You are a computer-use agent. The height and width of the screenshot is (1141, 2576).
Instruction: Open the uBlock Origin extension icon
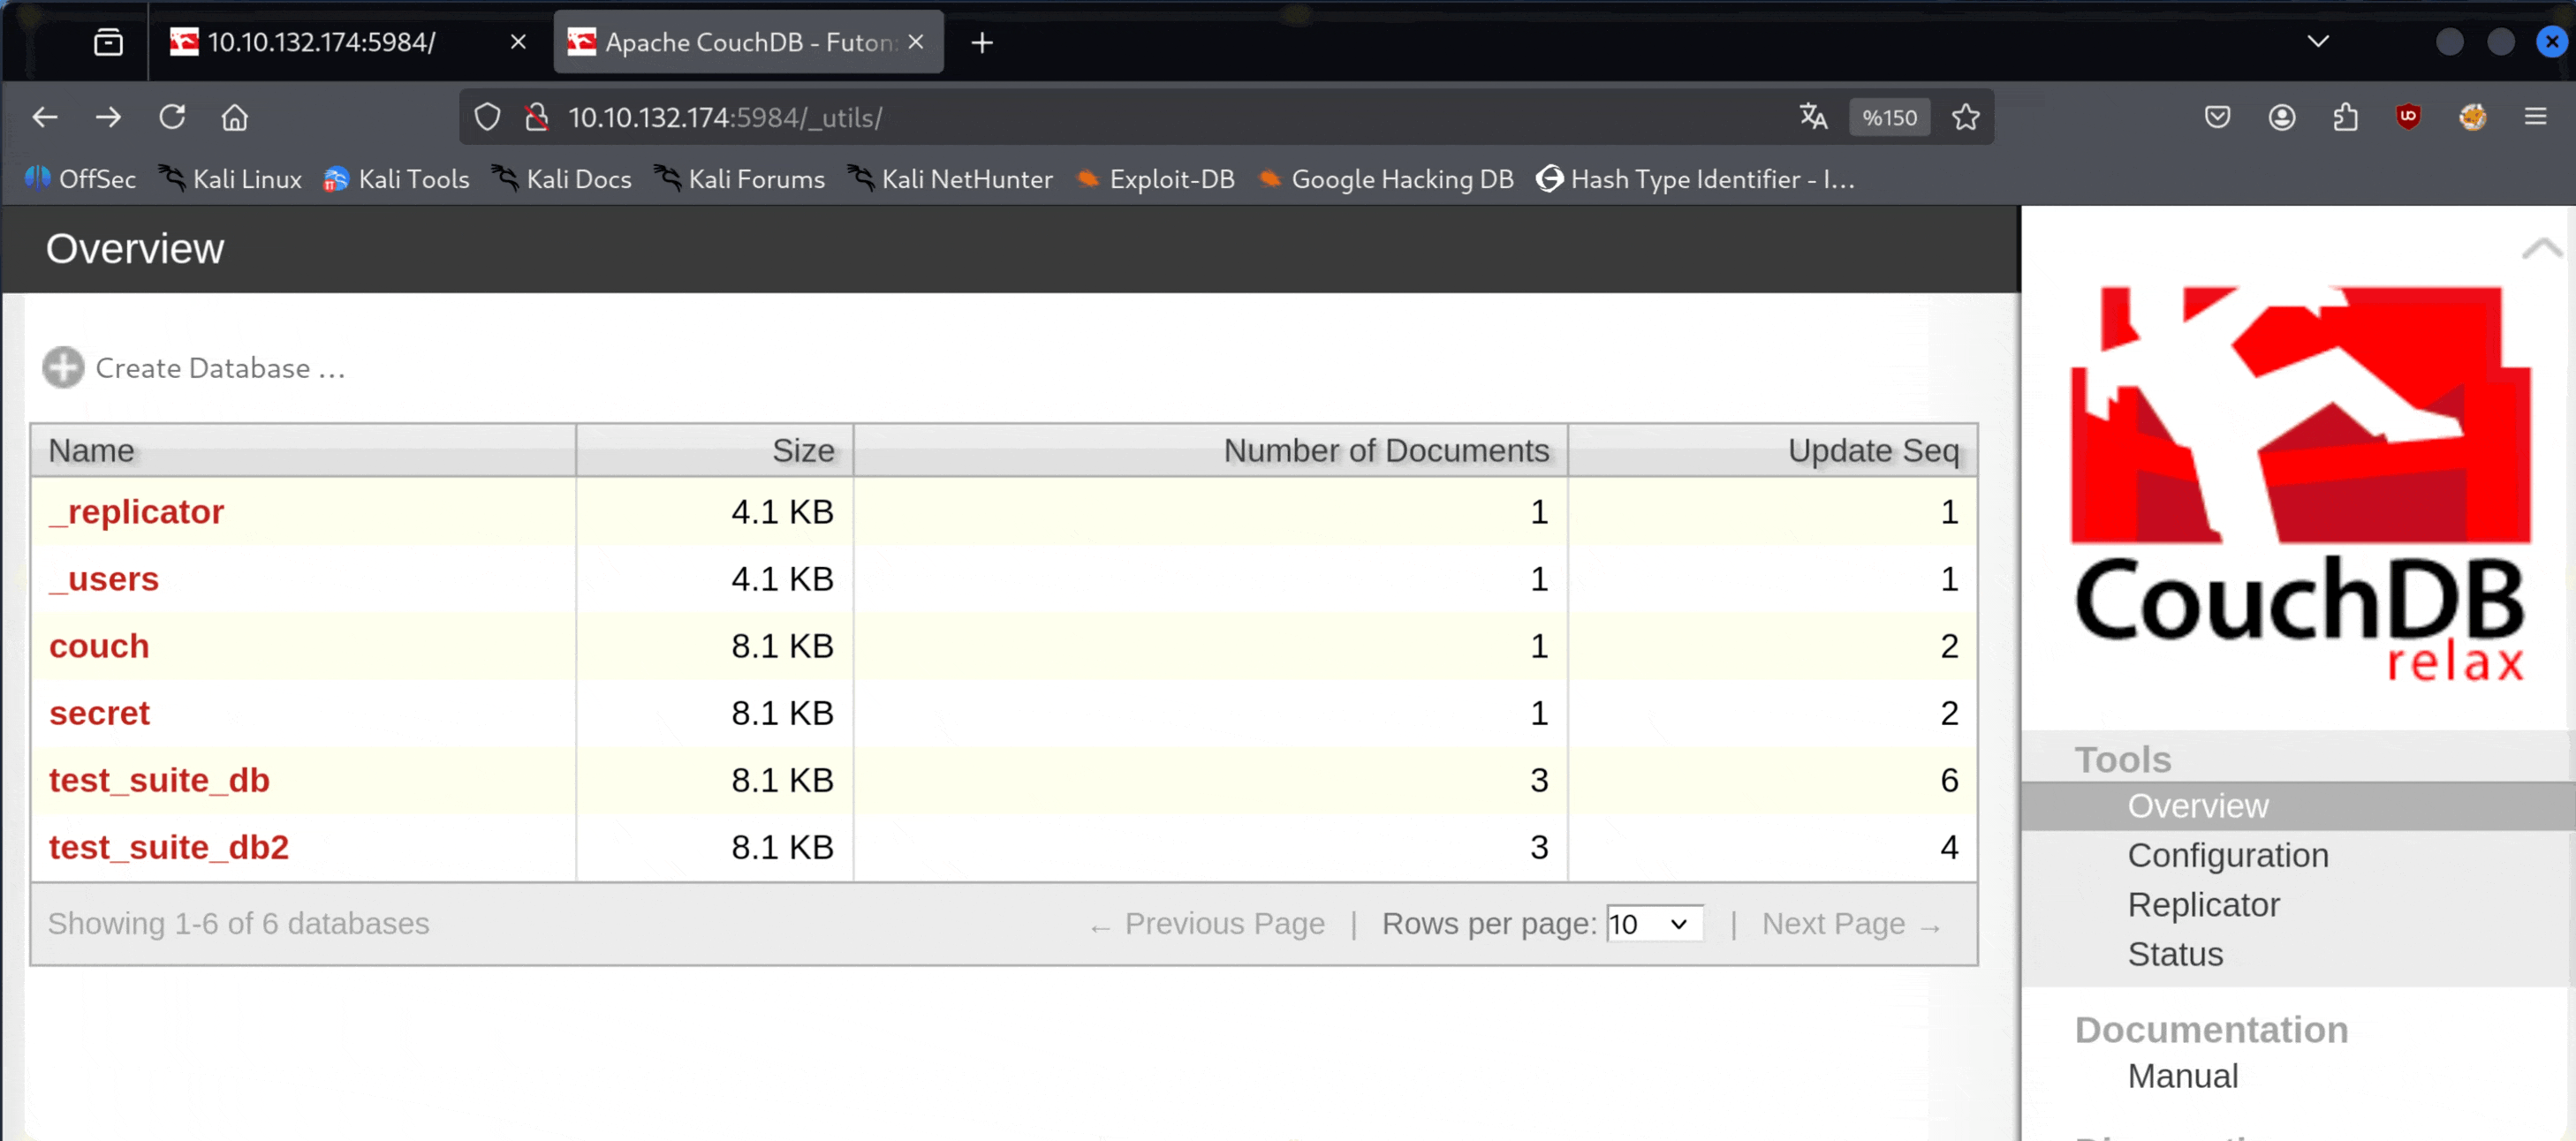click(x=2408, y=117)
